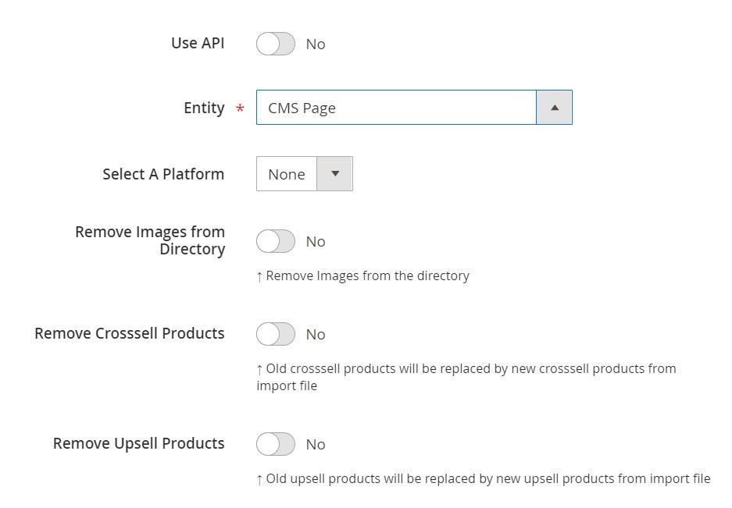Screen dimensions: 732x508
Task: Click the Select A Platform down-arrow icon
Action: coord(334,174)
